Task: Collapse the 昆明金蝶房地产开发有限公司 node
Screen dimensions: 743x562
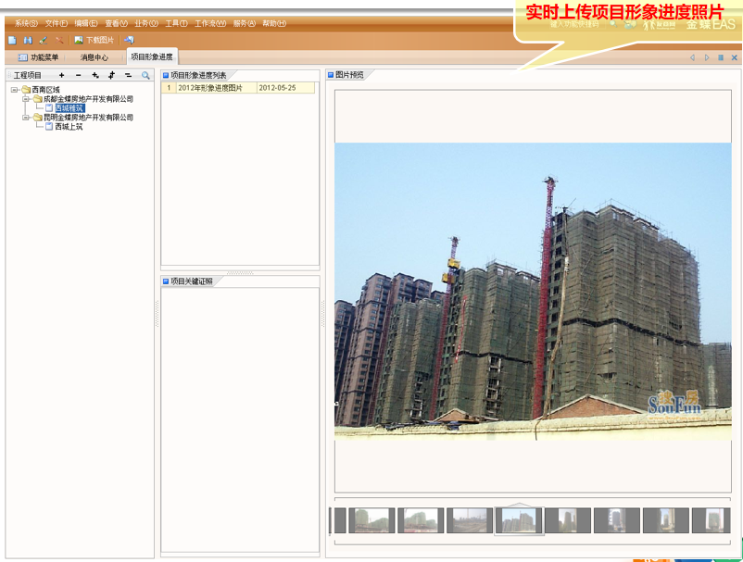Action: click(26, 118)
